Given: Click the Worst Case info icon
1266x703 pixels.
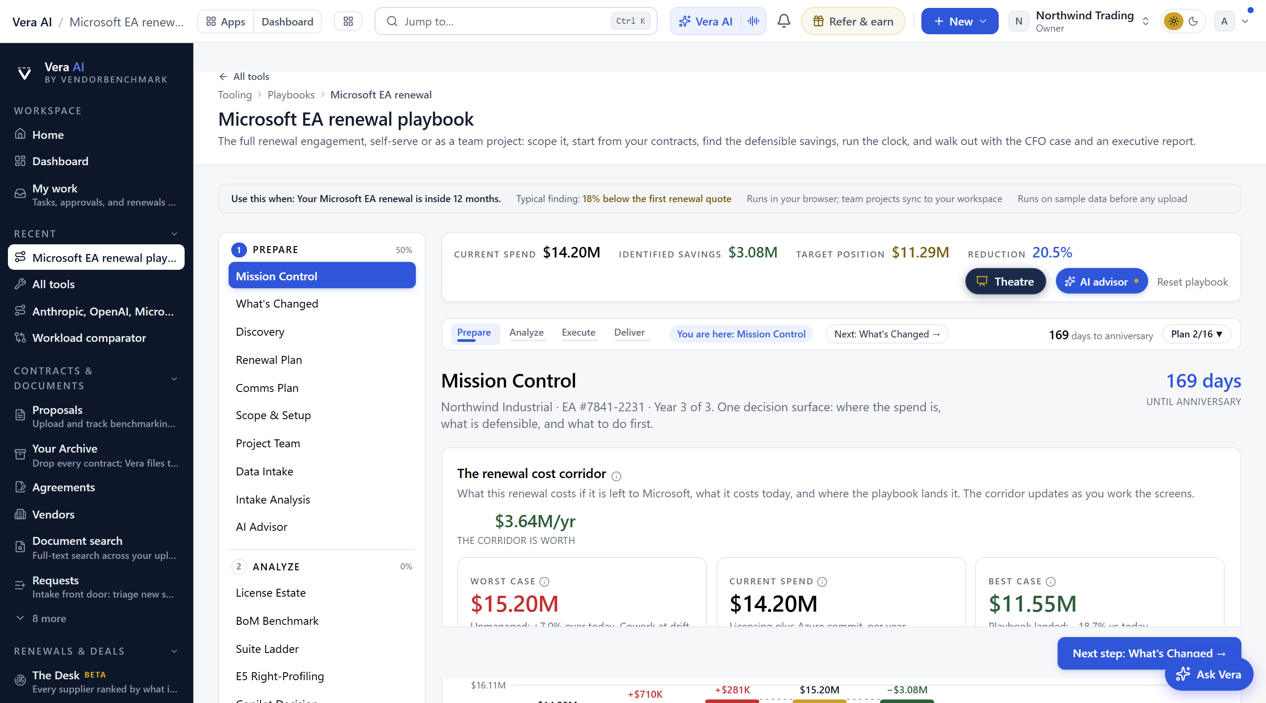Looking at the screenshot, I should pyautogui.click(x=544, y=582).
